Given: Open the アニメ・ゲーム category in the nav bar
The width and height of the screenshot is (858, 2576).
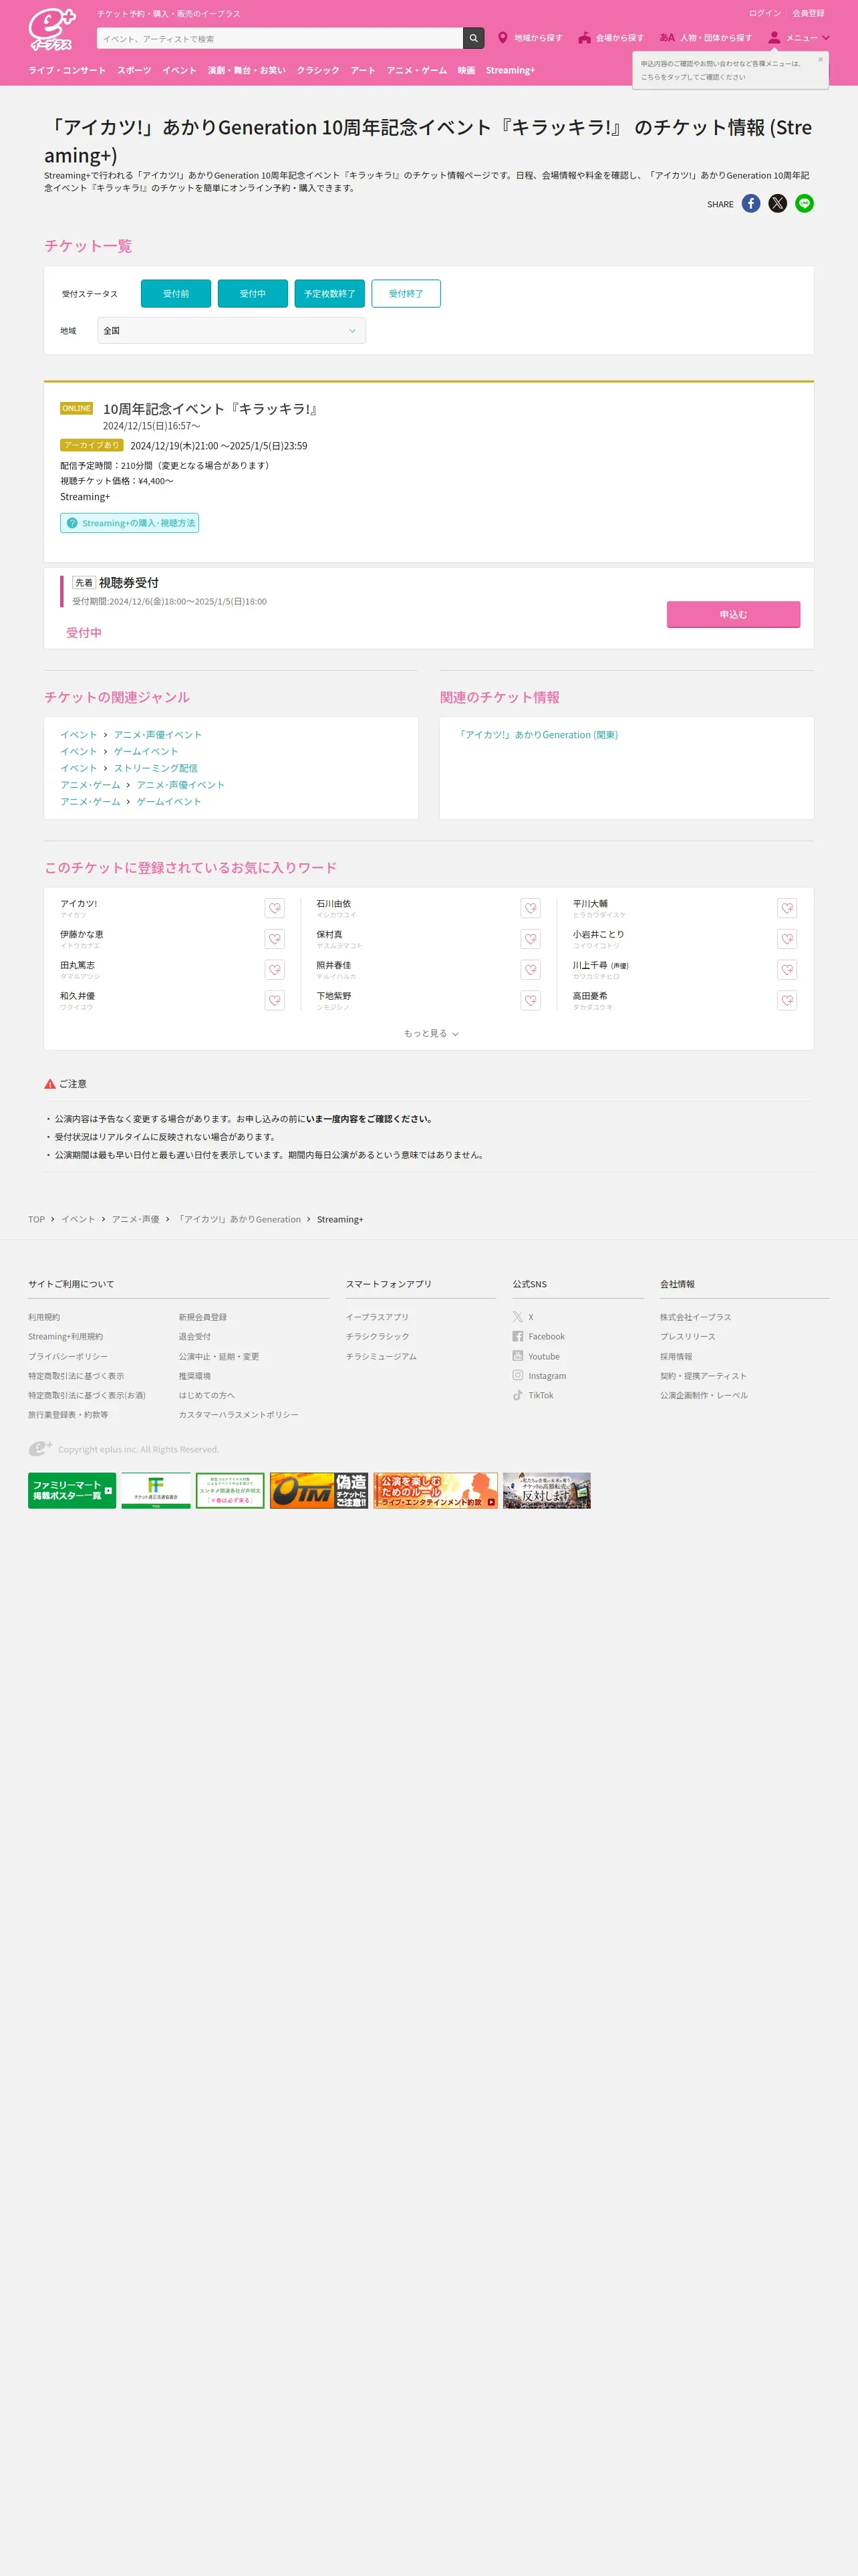Looking at the screenshot, I should pyautogui.click(x=418, y=71).
